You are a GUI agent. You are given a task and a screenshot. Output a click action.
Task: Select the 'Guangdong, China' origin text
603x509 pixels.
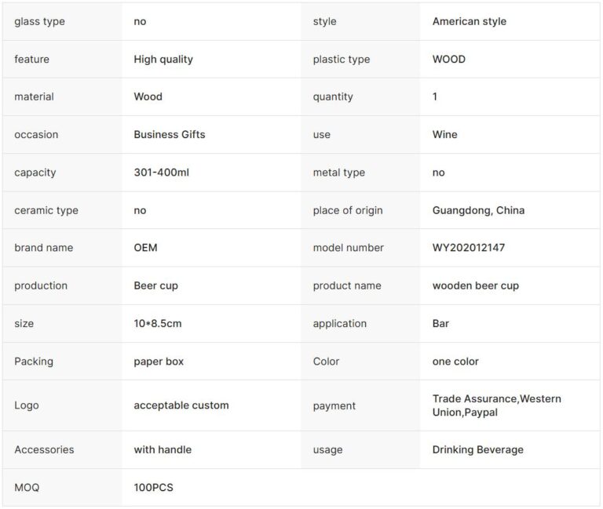coord(478,210)
